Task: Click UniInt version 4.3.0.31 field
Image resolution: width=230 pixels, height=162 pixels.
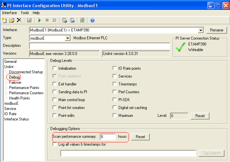Action: click(x=136, y=54)
